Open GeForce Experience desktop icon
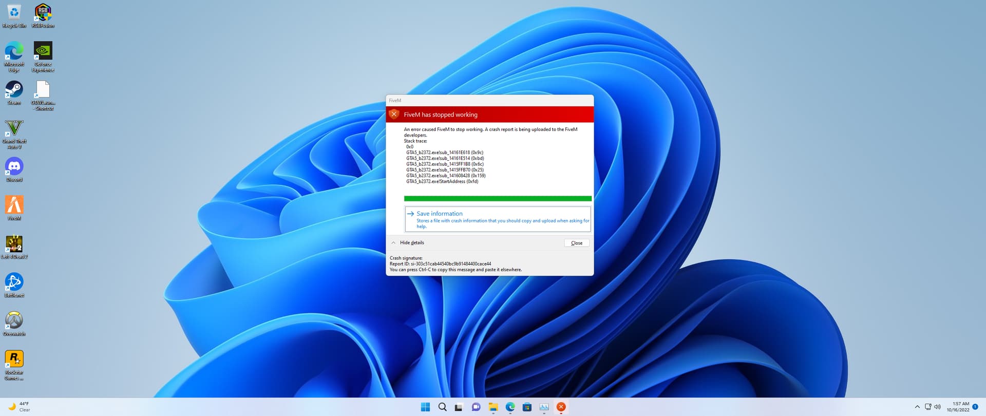986x416 pixels. [x=43, y=51]
